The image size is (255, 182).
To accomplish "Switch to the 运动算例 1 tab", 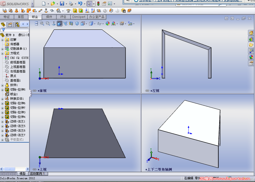I will pyautogui.click(x=38, y=173).
